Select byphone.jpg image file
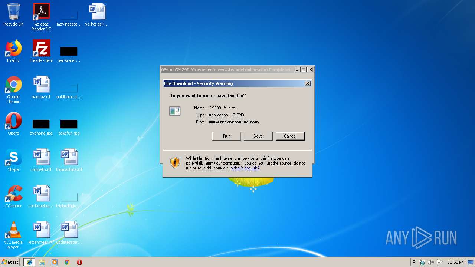The height and width of the screenshot is (267, 475). 41,127
